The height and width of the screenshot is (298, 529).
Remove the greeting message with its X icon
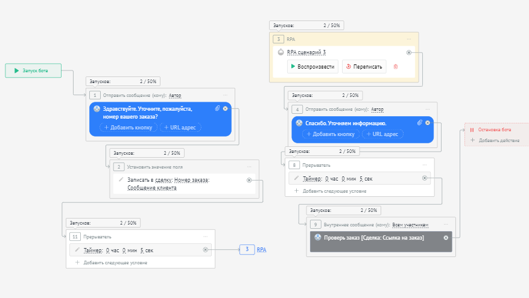[225, 108]
